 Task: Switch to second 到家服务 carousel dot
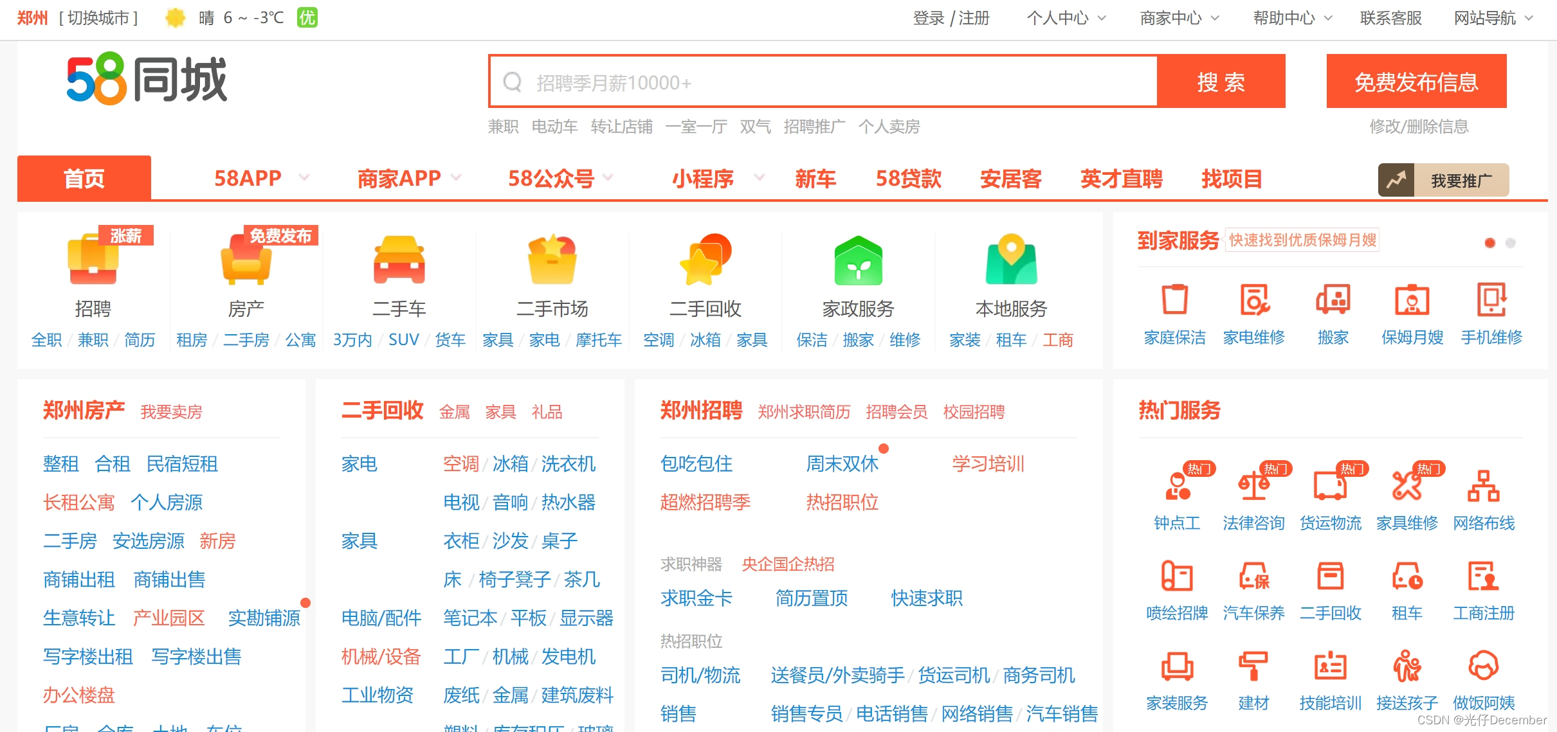point(1511,243)
